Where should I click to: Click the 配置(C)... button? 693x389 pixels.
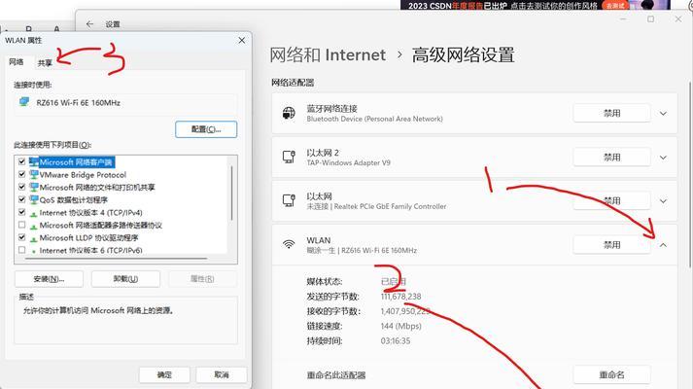[x=206, y=129]
